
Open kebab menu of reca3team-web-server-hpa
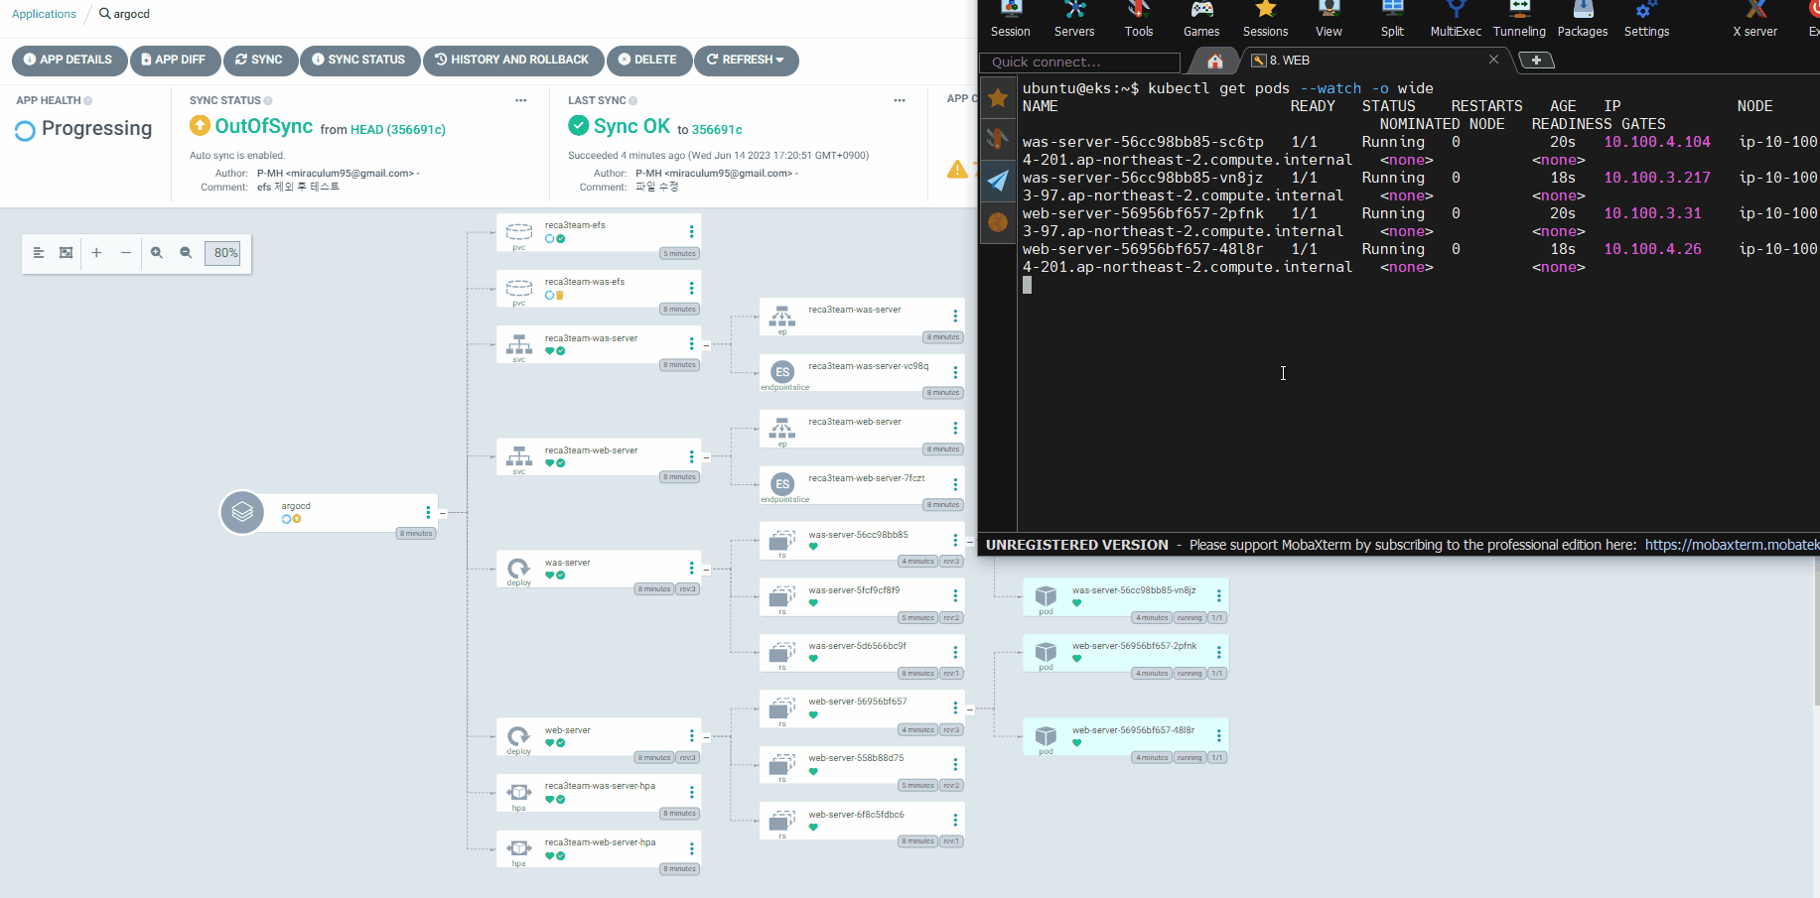692,848
